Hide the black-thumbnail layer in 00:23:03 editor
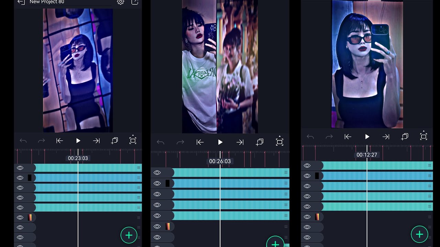The width and height of the screenshot is (440, 247). click(x=20, y=178)
